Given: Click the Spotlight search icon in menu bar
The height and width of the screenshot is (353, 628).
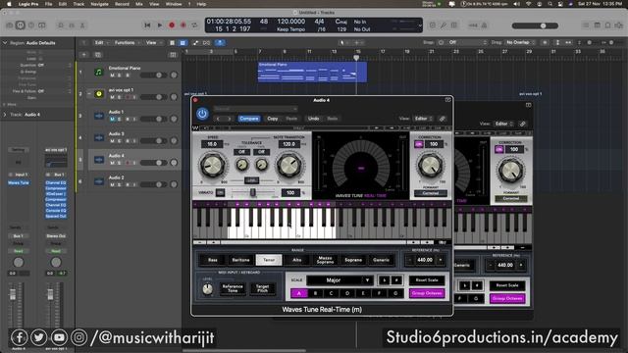Looking at the screenshot, I should tap(549, 4).
